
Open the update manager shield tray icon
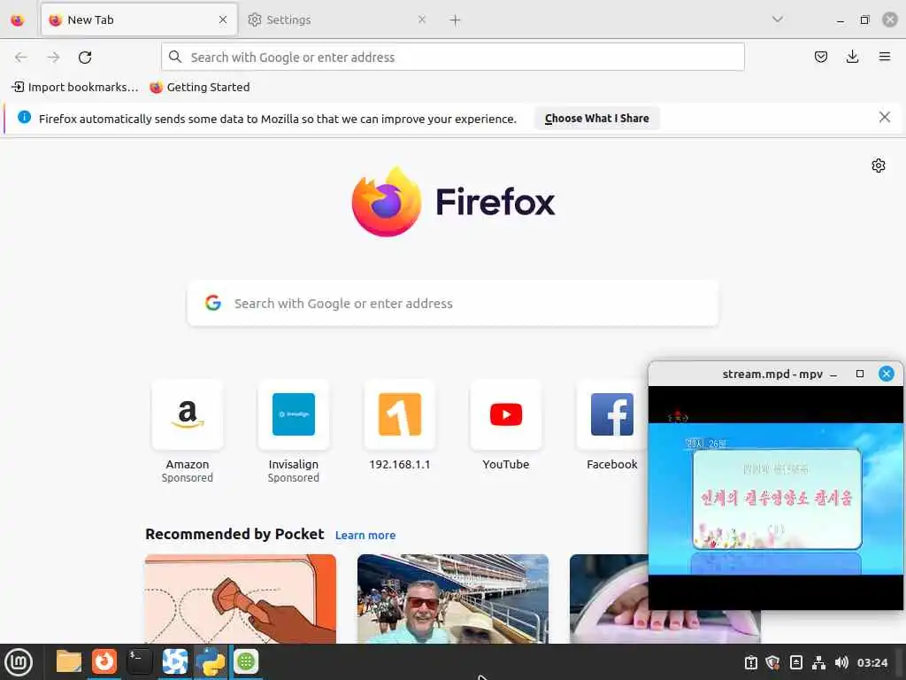773,662
